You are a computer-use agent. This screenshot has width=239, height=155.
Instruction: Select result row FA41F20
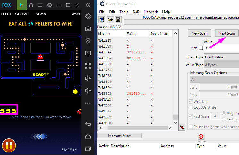135,46
